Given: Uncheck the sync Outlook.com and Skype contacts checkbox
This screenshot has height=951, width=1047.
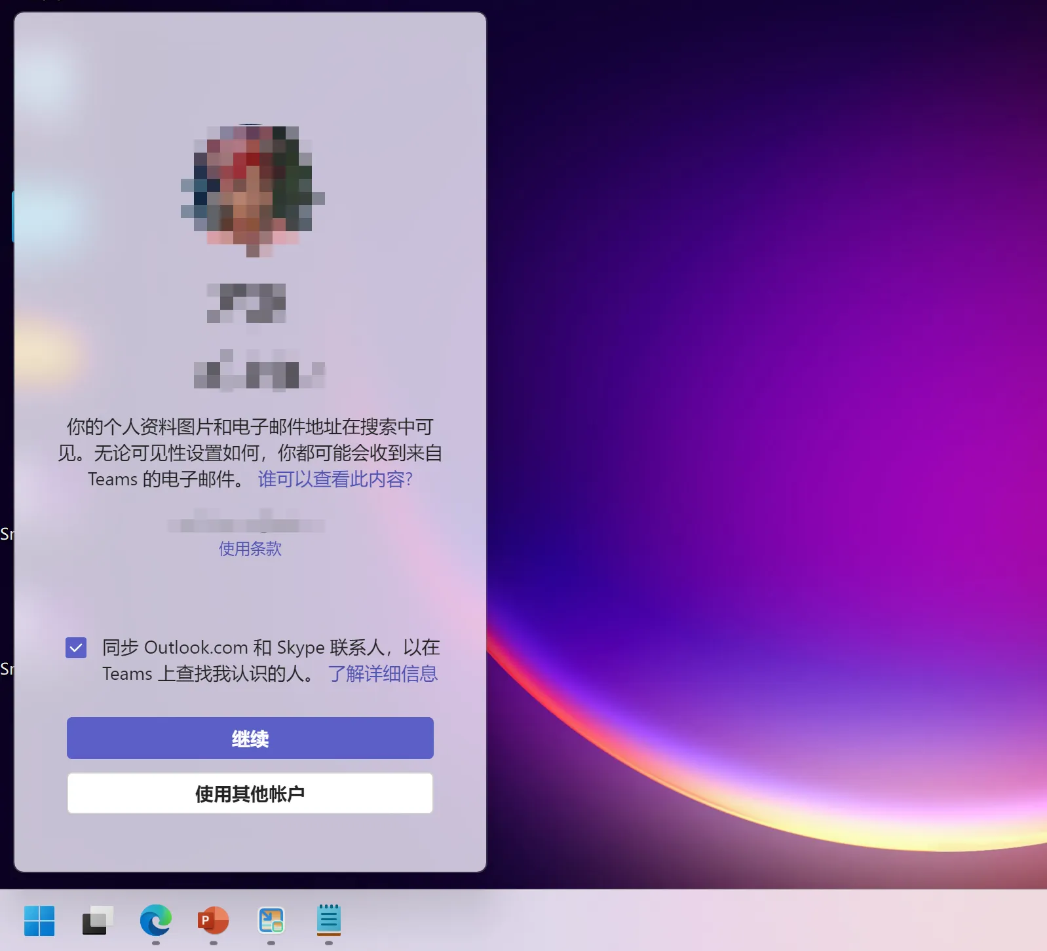Looking at the screenshot, I should click(x=76, y=648).
